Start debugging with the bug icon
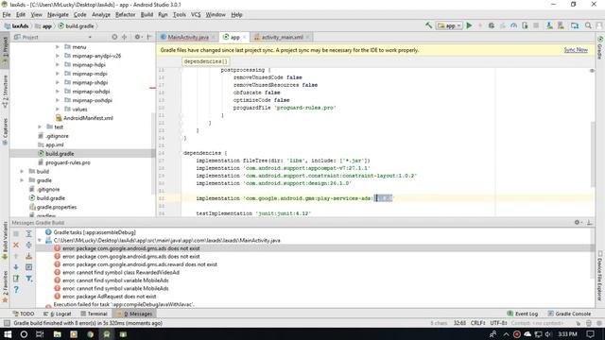Screen dimensions: 605x340 [492, 25]
